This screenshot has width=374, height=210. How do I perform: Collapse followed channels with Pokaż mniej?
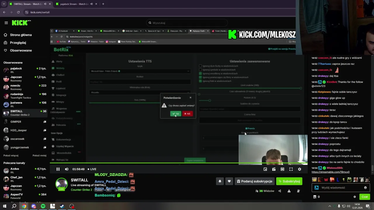[39, 155]
